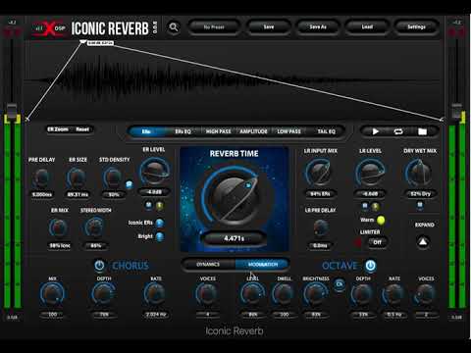Click the Stereo Width knob
Screen dimensions: 471x353
pos(94,227)
